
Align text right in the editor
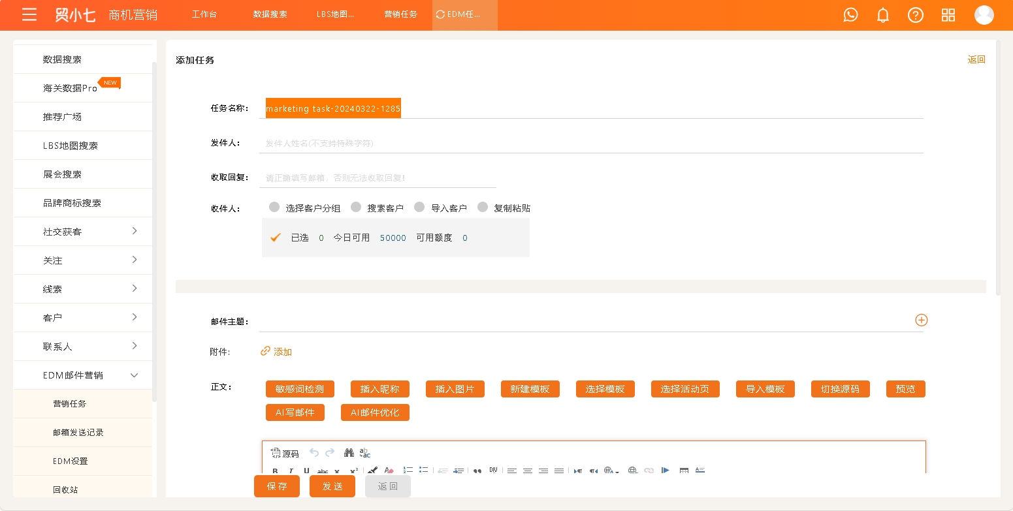pyautogui.click(x=543, y=471)
